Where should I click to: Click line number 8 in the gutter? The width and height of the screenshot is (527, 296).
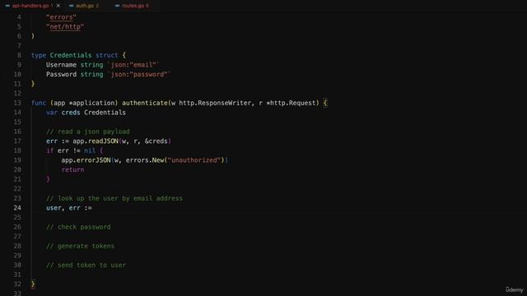coord(19,55)
